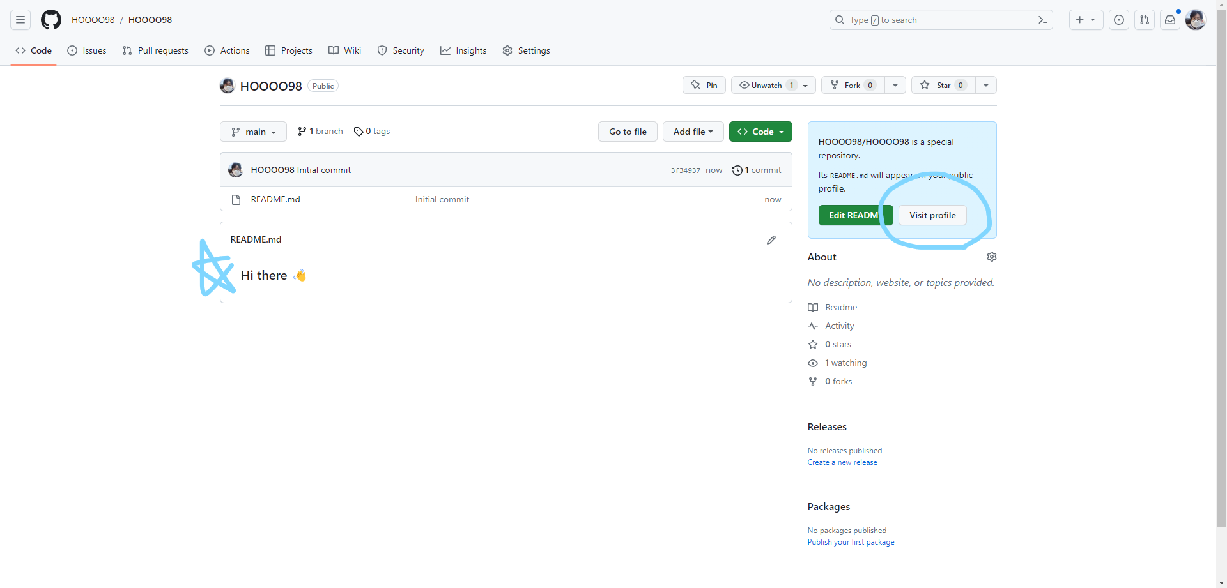Open README.md file in file list
The image size is (1227, 588).
pyautogui.click(x=275, y=199)
